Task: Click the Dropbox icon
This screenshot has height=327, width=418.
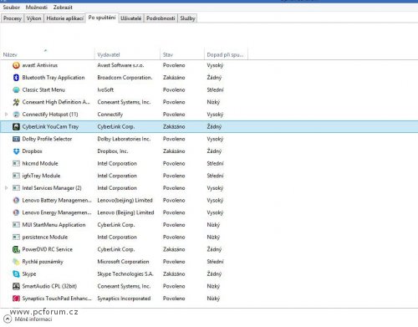Action: tap(16, 151)
